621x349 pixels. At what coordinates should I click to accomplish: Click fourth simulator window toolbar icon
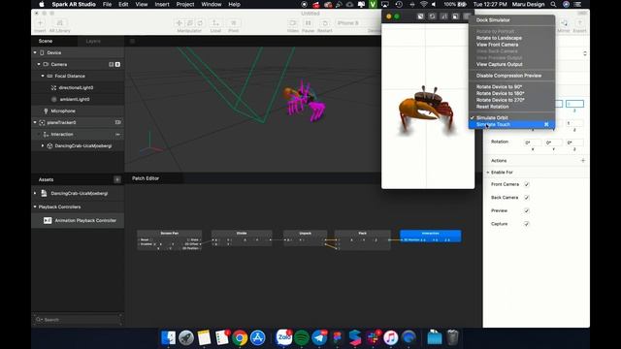tap(455, 16)
